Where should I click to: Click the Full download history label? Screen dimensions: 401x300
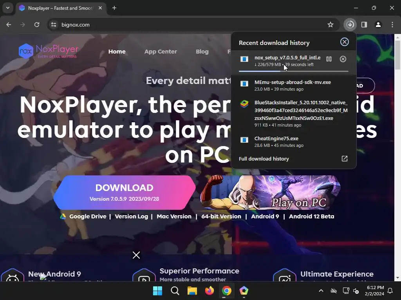click(264, 159)
